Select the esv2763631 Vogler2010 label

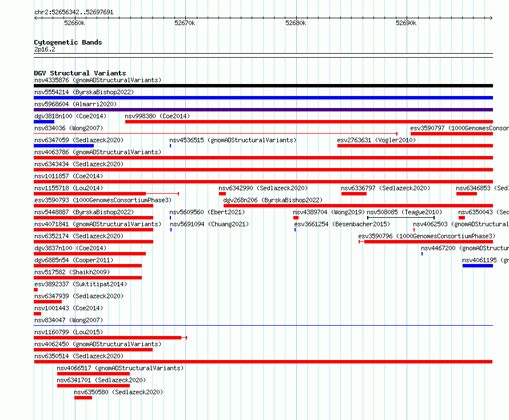point(376,140)
